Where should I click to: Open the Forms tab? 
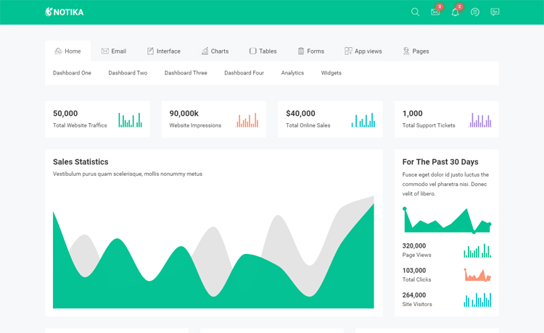(x=310, y=51)
